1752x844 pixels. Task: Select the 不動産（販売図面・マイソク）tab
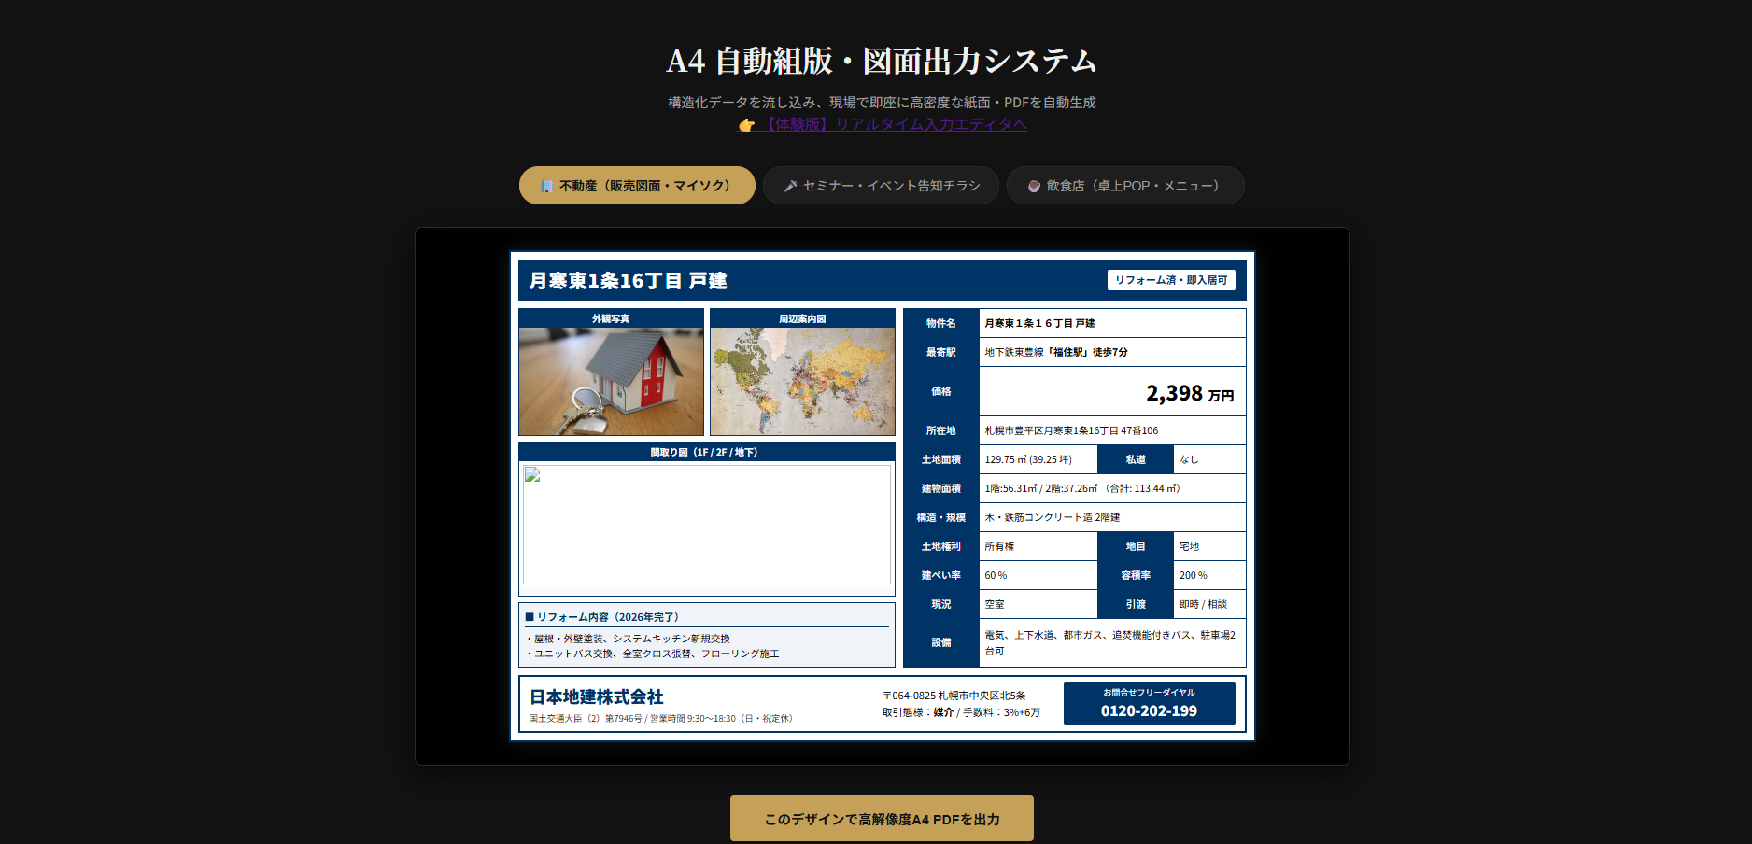click(637, 186)
